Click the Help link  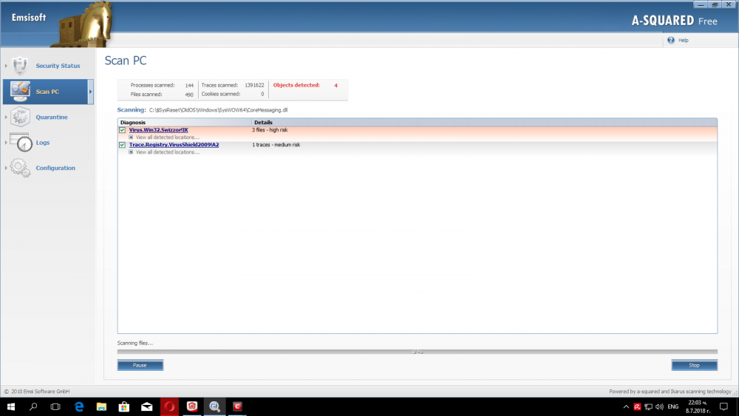[684, 41]
